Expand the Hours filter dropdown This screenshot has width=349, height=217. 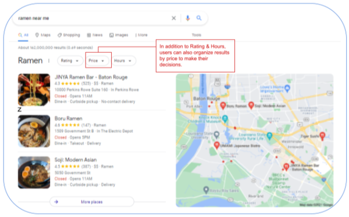tap(123, 61)
